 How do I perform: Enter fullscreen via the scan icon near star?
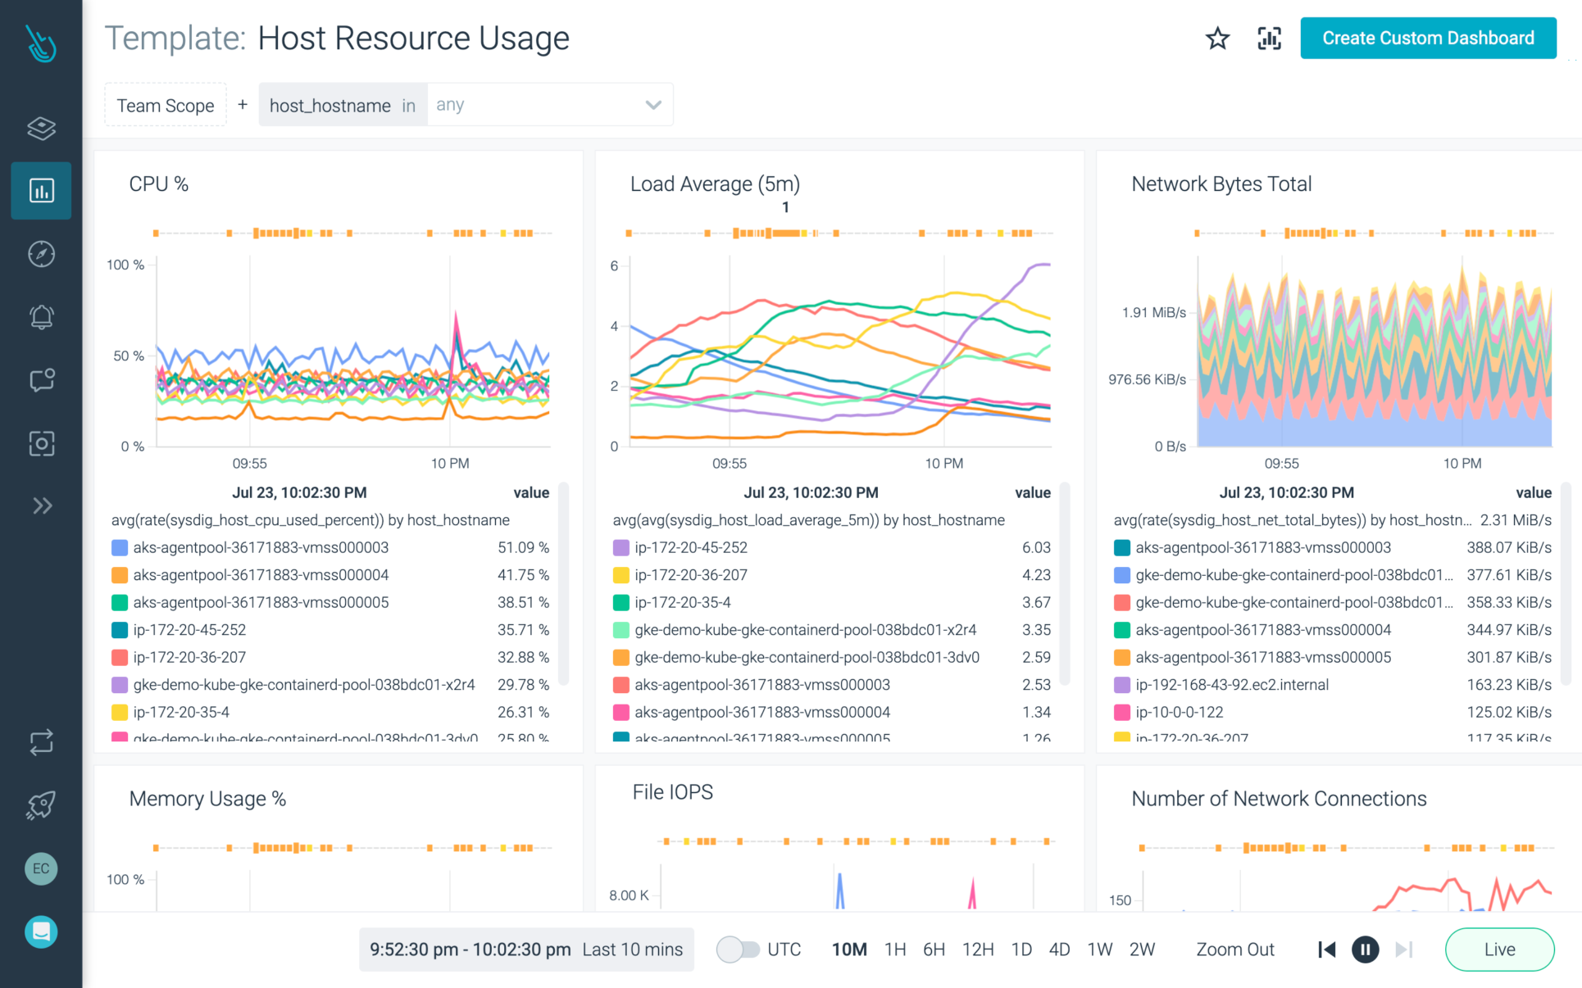click(1269, 39)
